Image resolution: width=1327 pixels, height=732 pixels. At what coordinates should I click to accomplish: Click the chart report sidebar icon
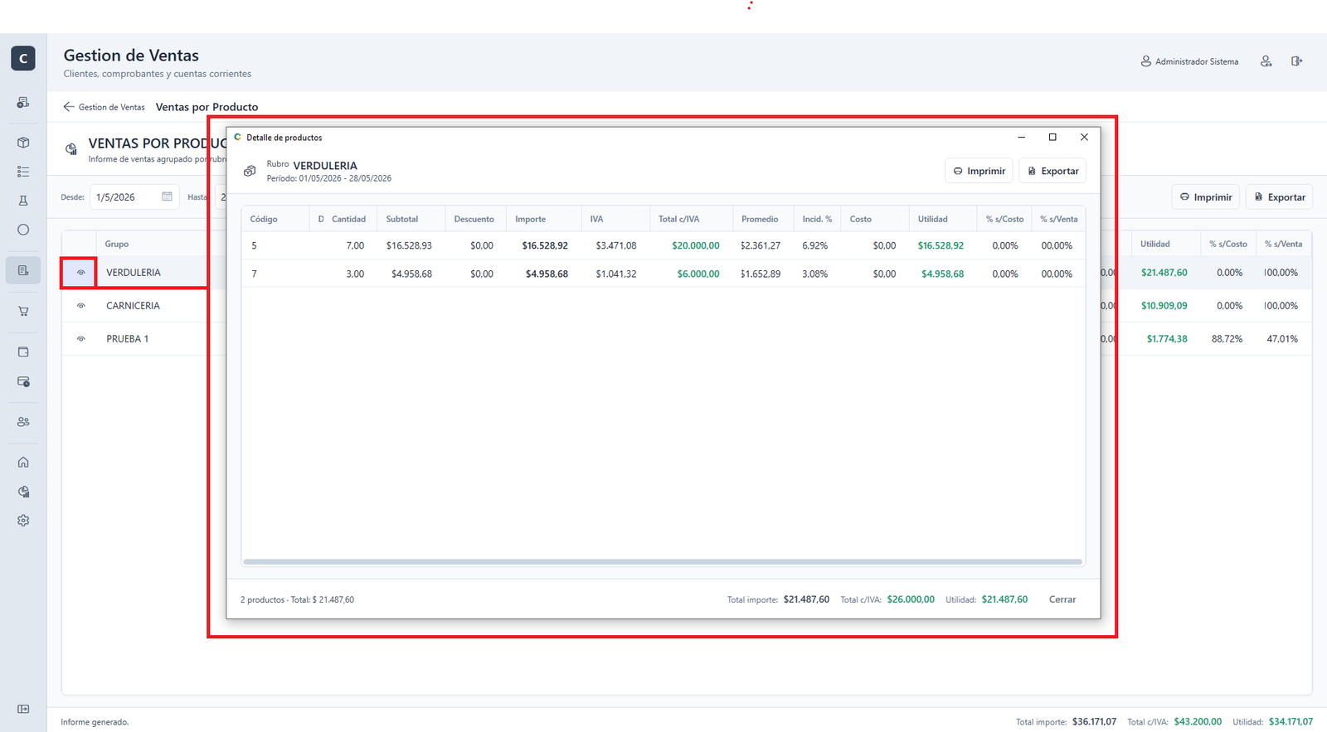(x=23, y=492)
